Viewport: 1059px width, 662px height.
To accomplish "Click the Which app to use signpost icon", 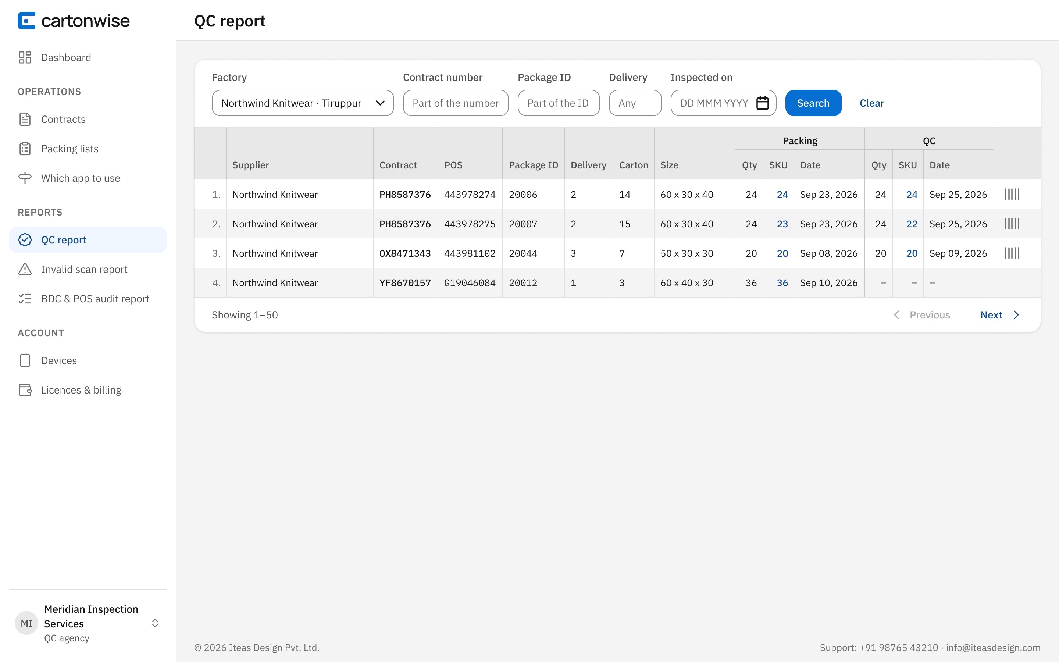I will pos(25,178).
